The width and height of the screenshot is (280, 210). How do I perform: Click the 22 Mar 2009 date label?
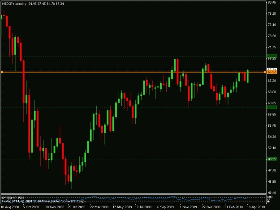pos(99,207)
